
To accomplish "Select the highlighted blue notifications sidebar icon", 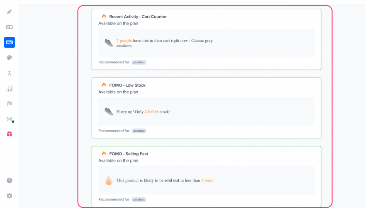I will pyautogui.click(x=9, y=42).
